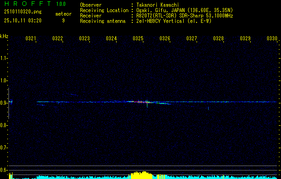The width and height of the screenshot is (281, 179).
Task: Click the 0321 time marker
Action: (31, 38)
